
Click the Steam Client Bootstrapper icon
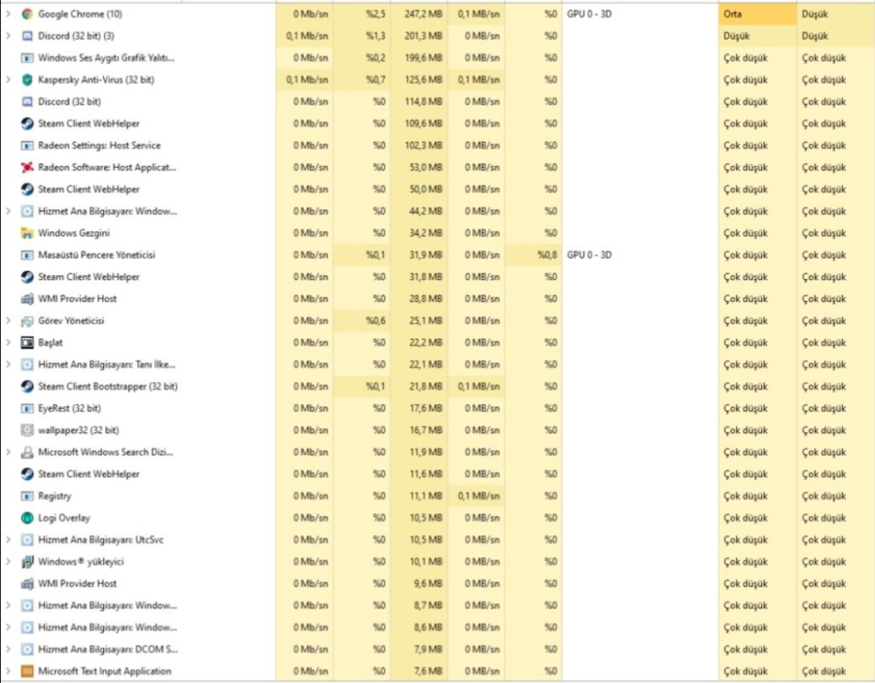coord(27,387)
